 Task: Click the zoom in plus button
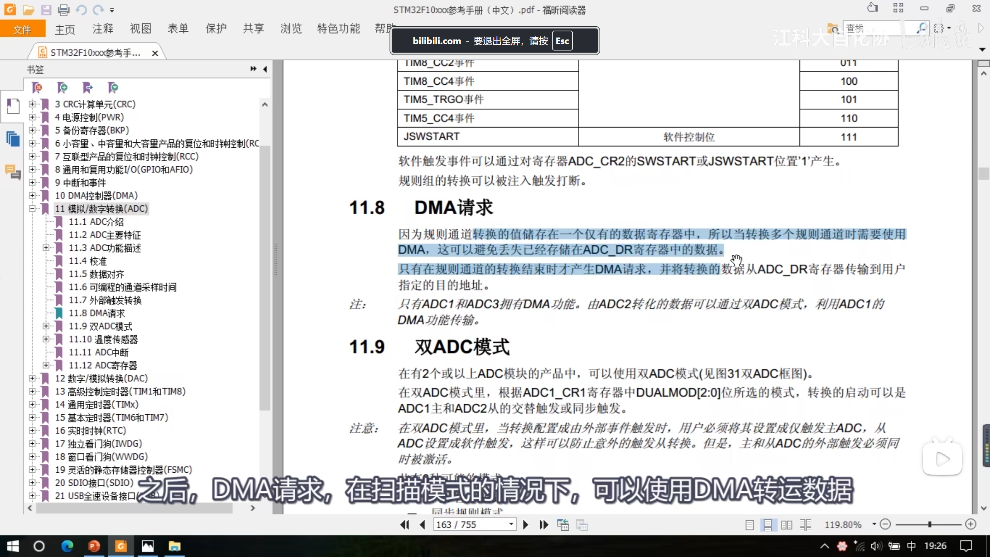pos(971,525)
